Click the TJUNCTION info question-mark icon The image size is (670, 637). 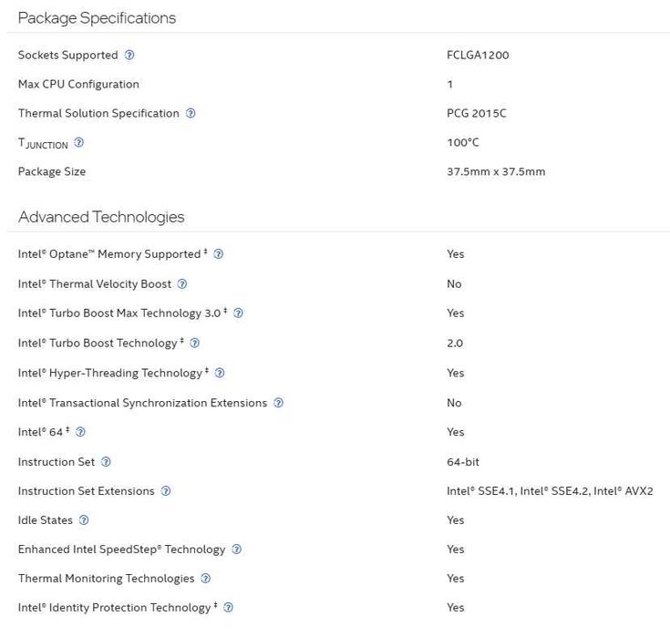79,142
